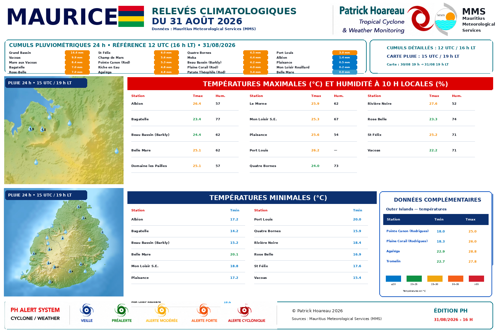The height and width of the screenshot is (332, 498).
Task: Click the blue 1.4 mm badge for Albion
Action: coord(345,57)
